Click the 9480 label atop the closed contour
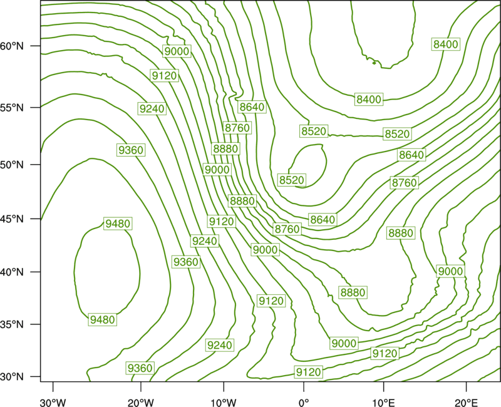This screenshot has width=501, height=407. tap(118, 224)
